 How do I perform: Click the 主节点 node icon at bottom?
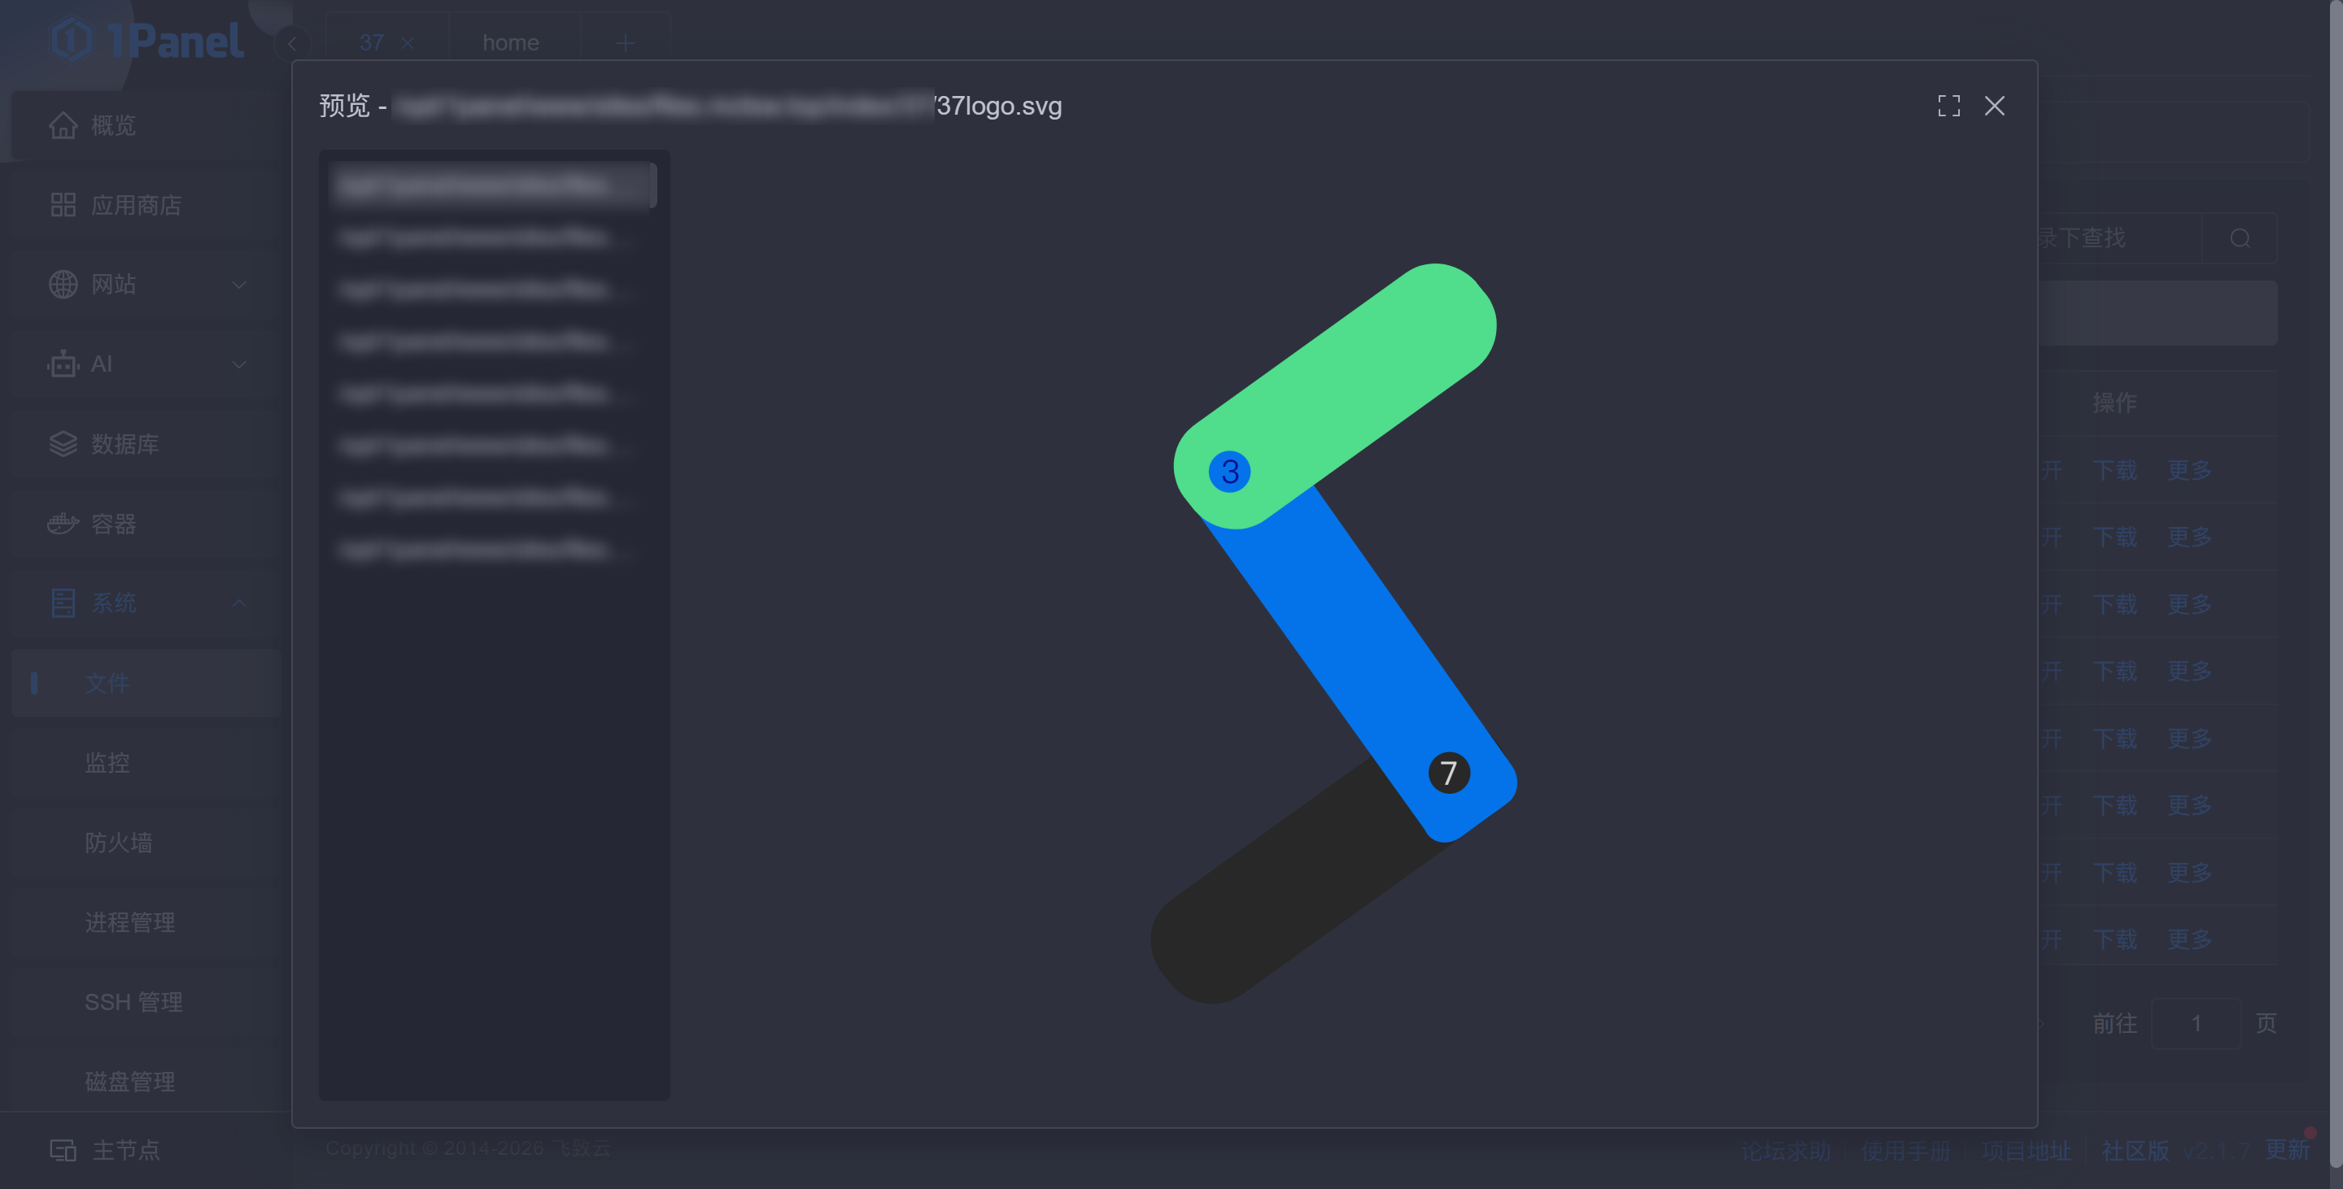63,1150
